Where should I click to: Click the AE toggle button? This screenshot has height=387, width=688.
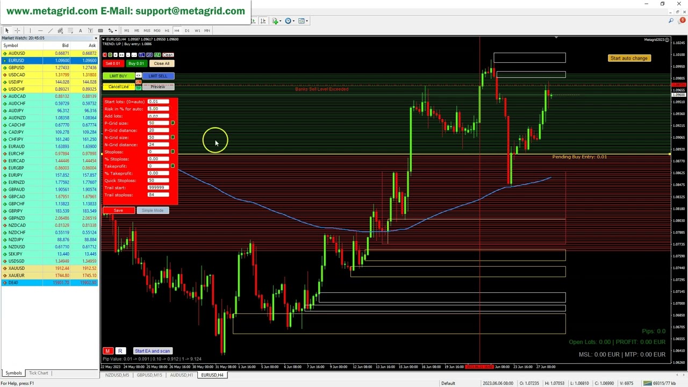(157, 55)
